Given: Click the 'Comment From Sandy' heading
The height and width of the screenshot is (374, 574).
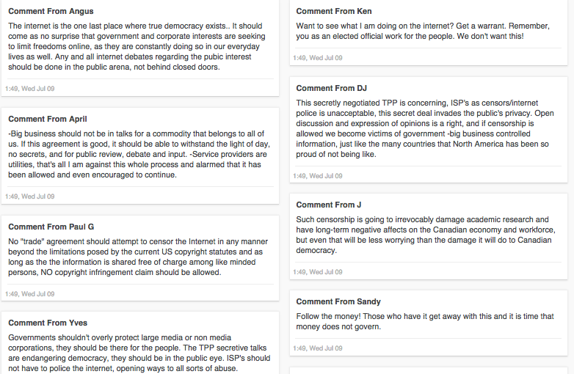Looking at the screenshot, I should 338,301.
